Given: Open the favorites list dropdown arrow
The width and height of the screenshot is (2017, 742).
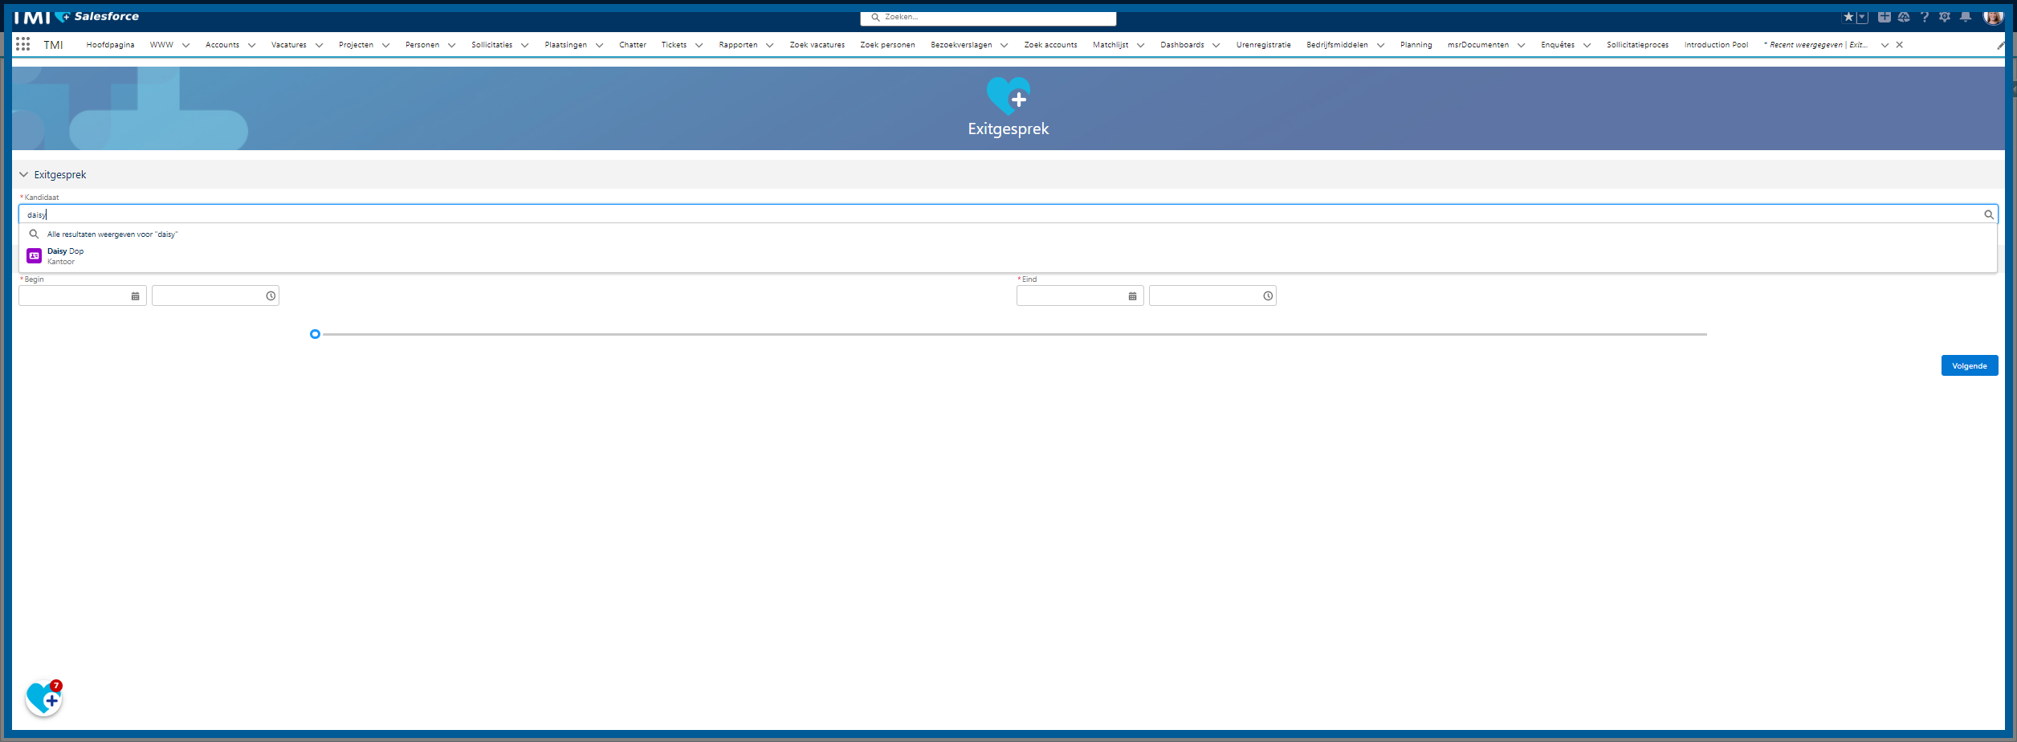Looking at the screenshot, I should [1862, 17].
